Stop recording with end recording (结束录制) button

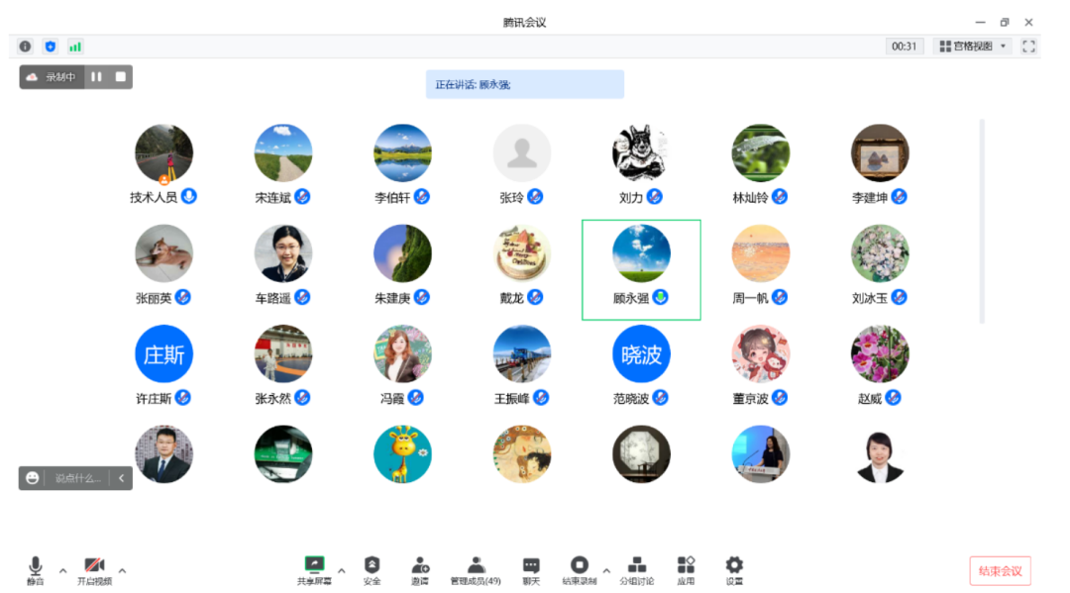[580, 569]
